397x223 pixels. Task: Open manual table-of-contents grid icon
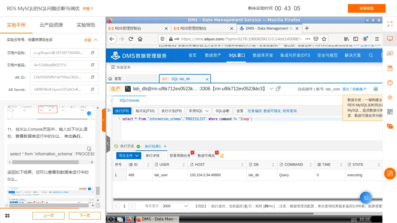[x=8, y=215]
